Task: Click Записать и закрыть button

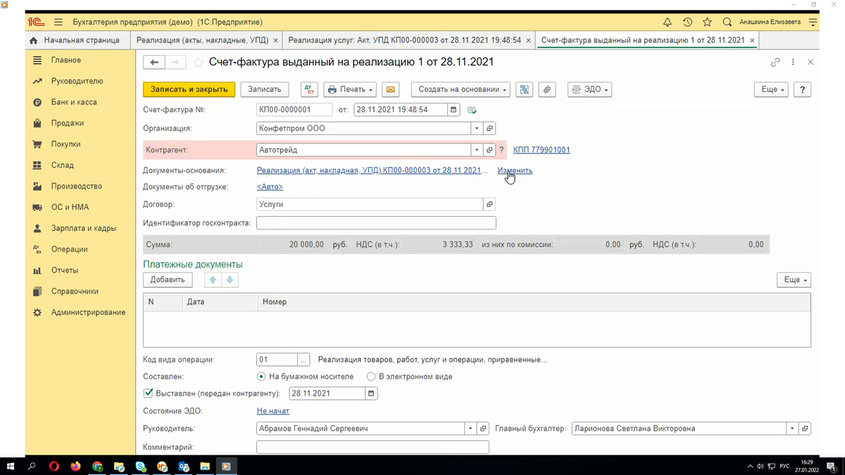Action: point(189,89)
